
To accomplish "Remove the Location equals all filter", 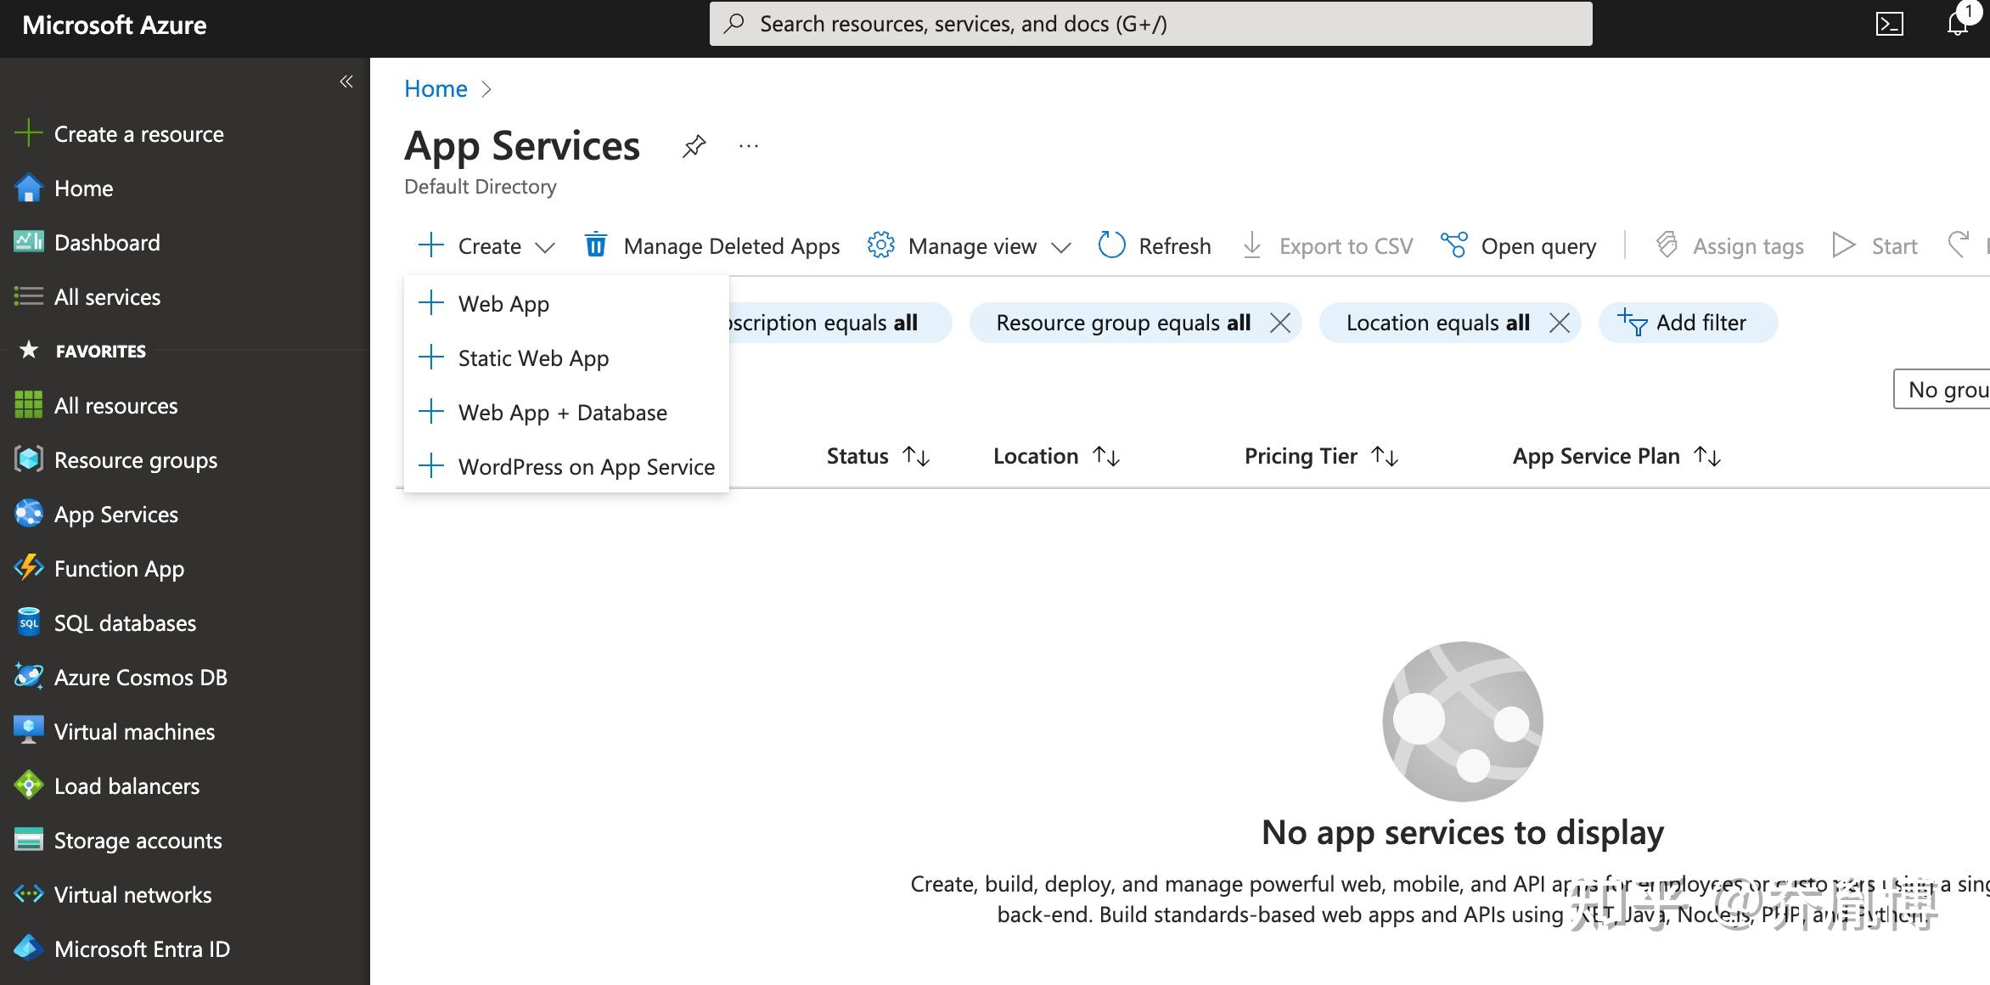I will (1560, 323).
